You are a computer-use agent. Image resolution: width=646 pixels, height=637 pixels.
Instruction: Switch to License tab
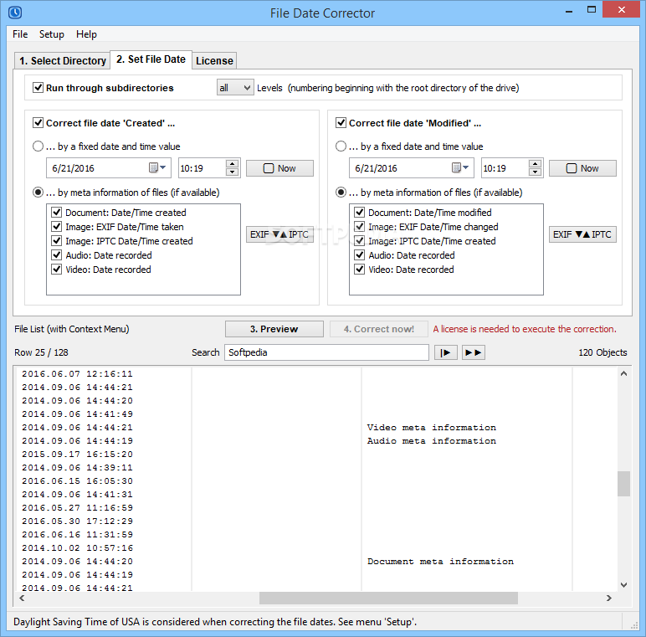[x=214, y=61]
